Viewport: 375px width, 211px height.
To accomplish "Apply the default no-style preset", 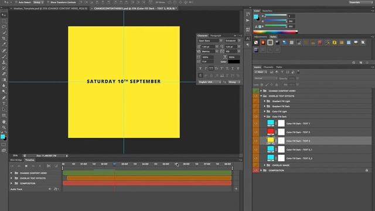I will pyautogui.click(x=256, y=43).
